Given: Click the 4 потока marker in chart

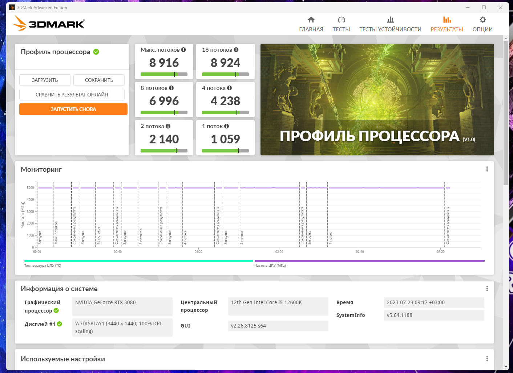Looking at the screenshot, I should 185,237.
